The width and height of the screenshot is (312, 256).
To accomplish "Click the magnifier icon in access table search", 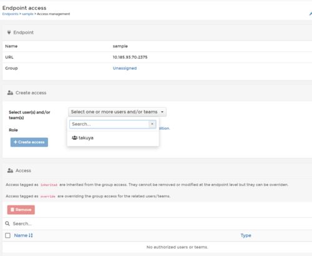I will click(x=7, y=224).
